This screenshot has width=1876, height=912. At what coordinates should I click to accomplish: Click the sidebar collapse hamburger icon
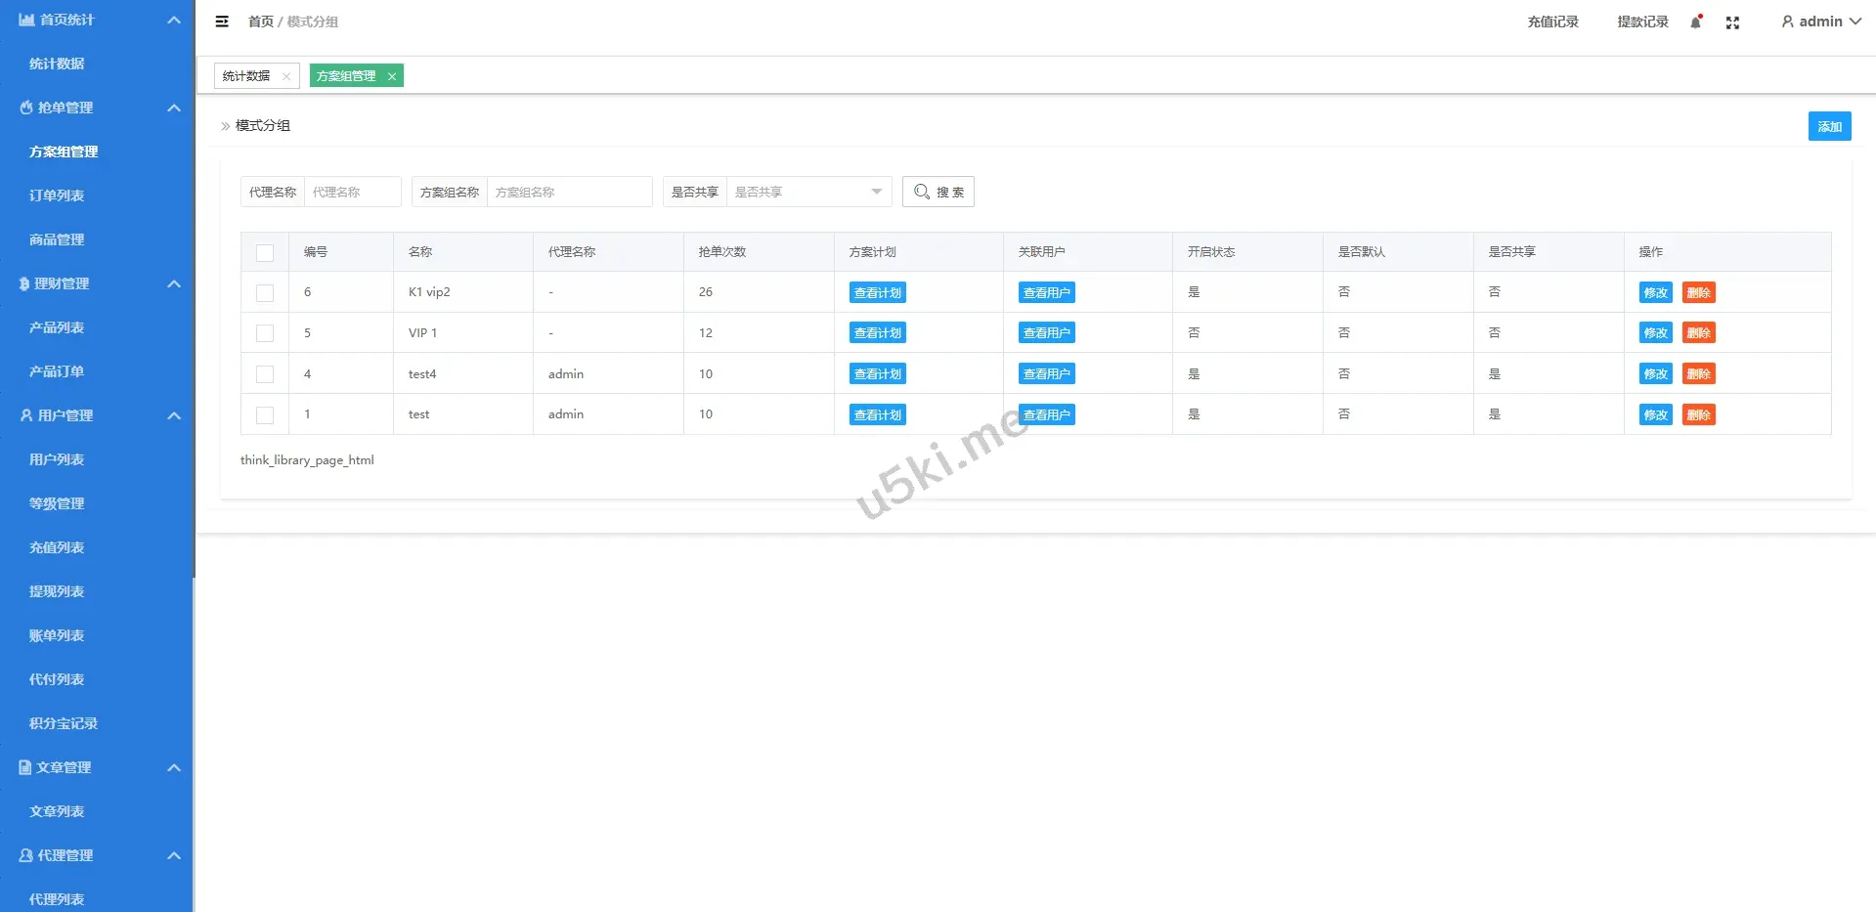222,22
